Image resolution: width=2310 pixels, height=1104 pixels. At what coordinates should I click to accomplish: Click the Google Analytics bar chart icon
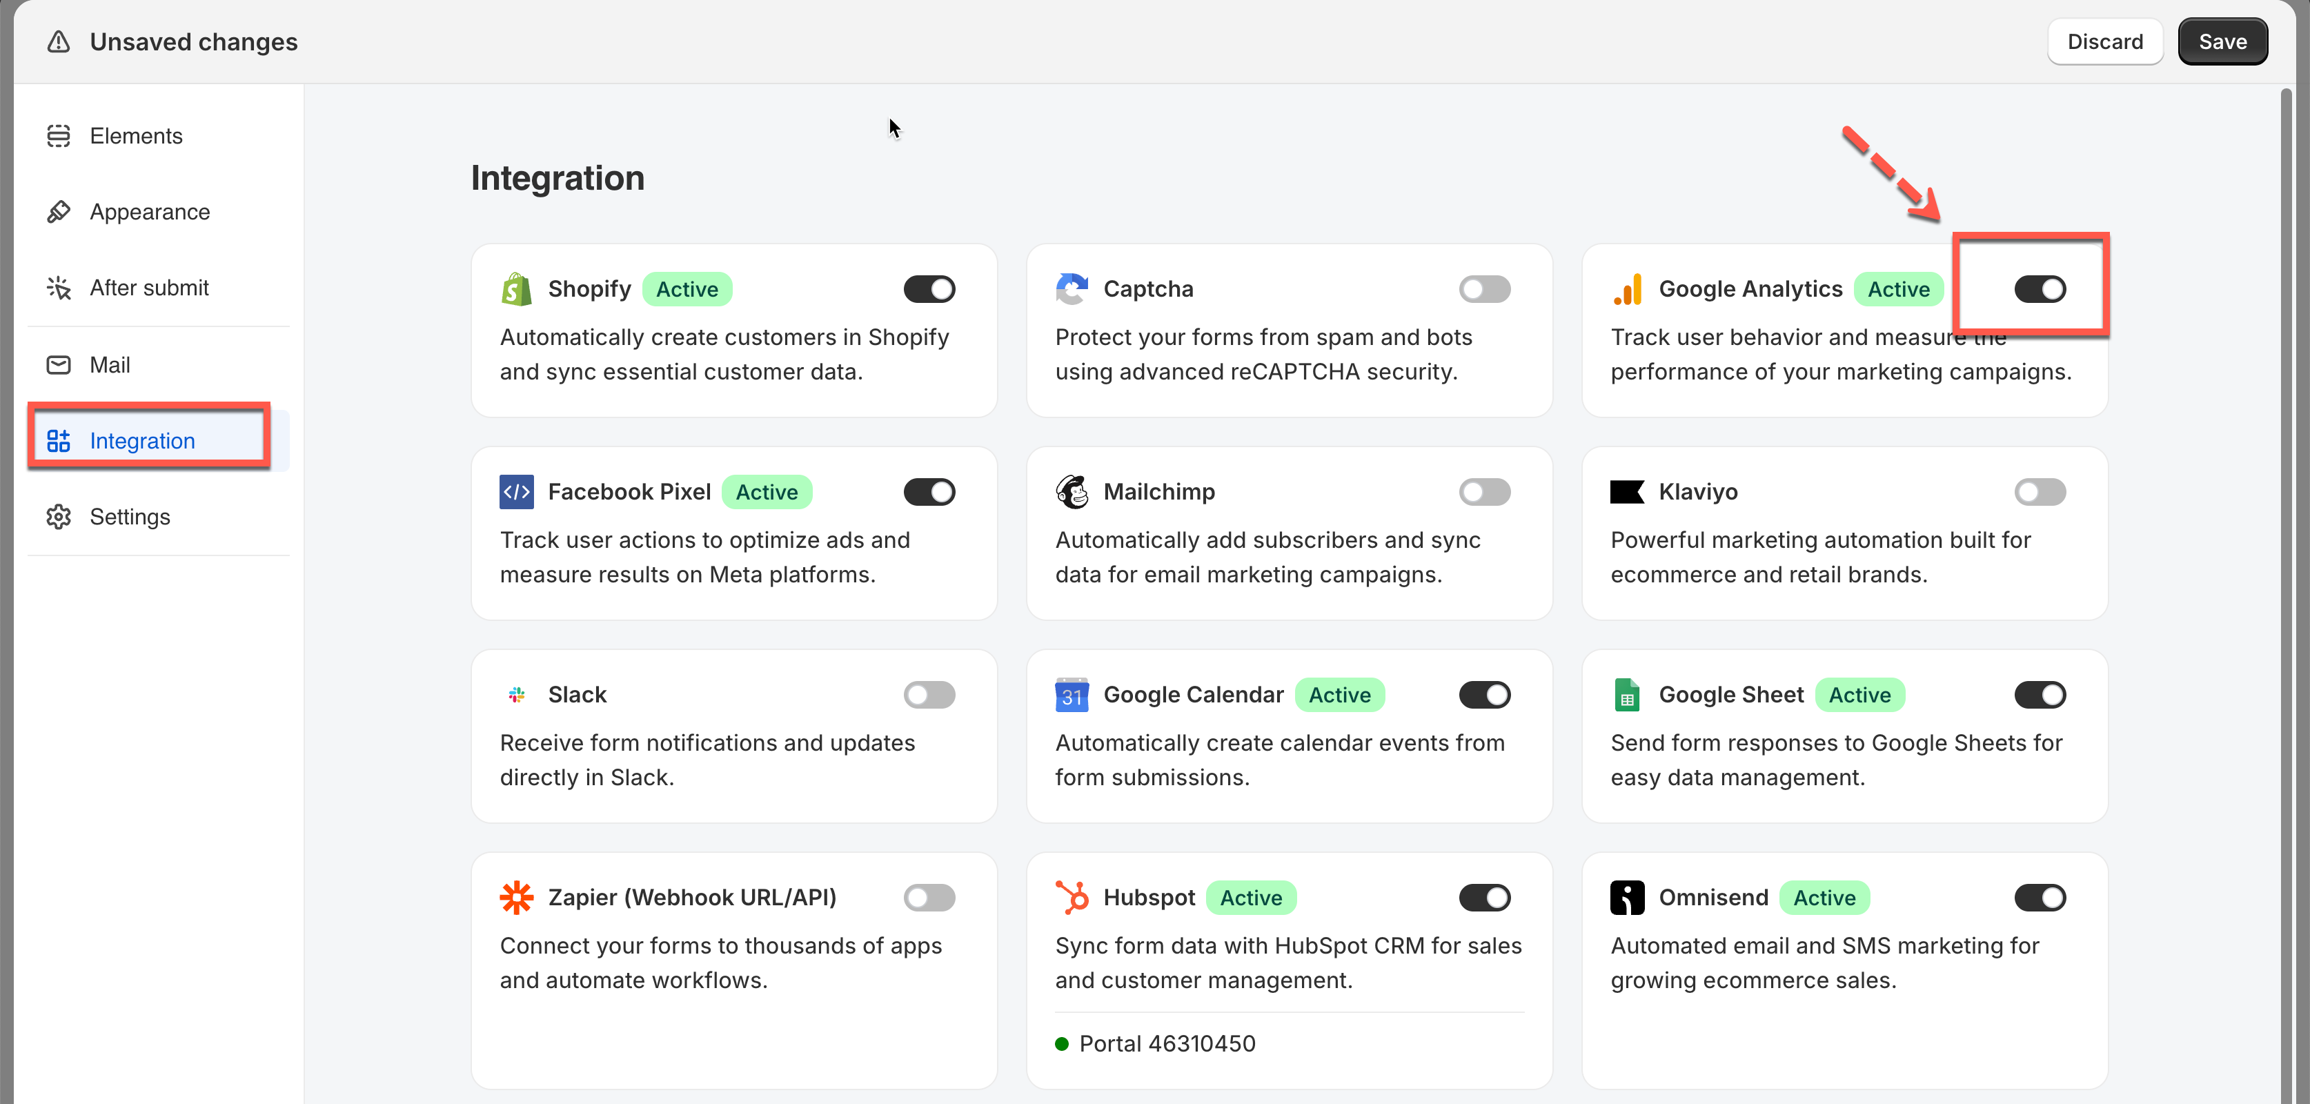1627,289
